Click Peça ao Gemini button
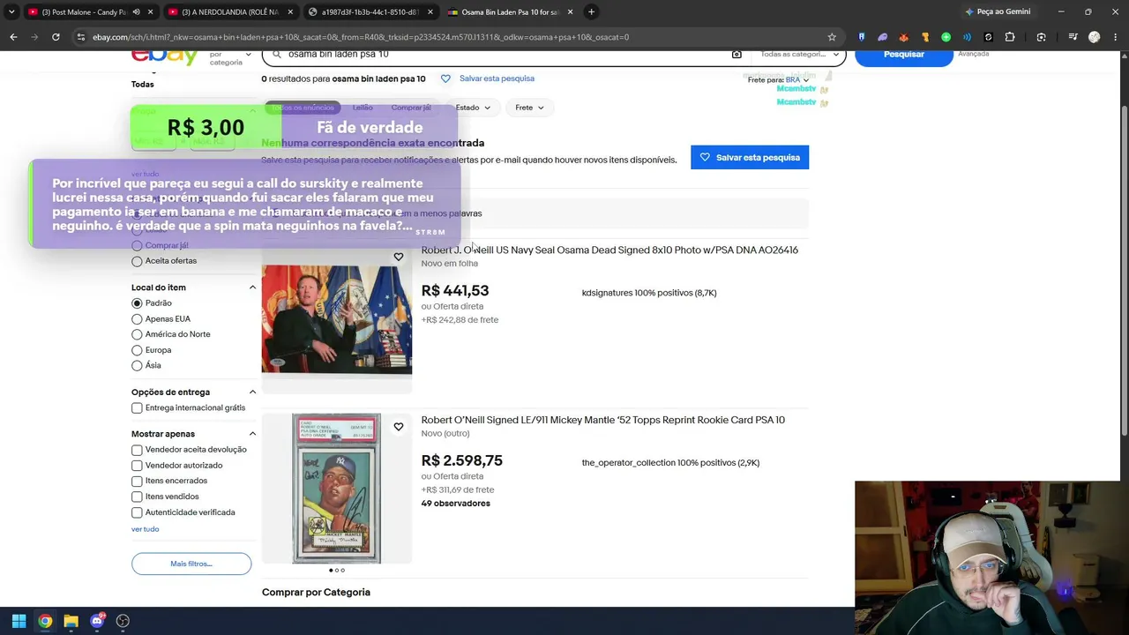The height and width of the screenshot is (635, 1129). [998, 11]
